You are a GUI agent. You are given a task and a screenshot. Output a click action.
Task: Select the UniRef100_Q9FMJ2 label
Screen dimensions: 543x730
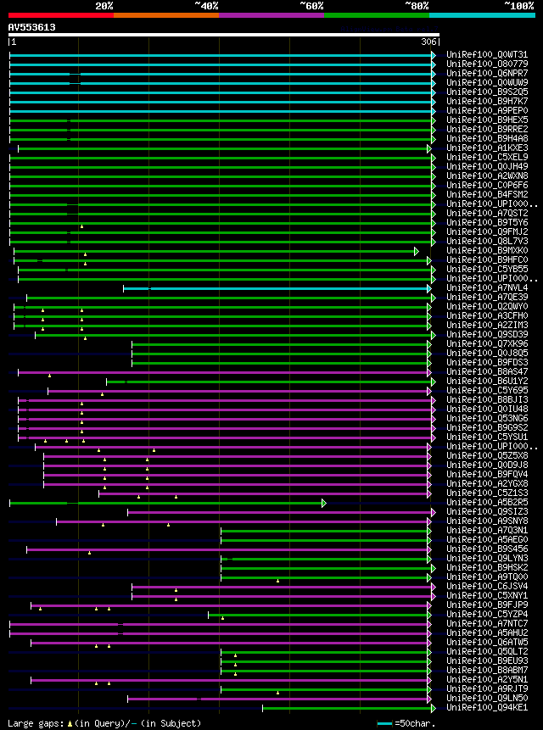tap(487, 231)
